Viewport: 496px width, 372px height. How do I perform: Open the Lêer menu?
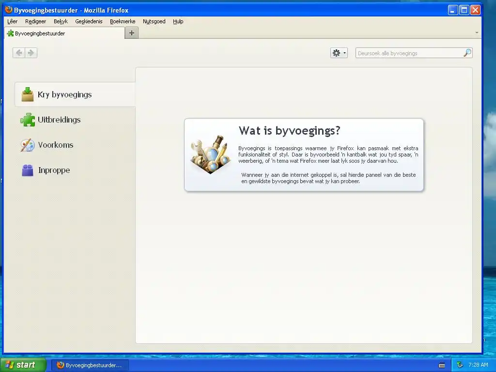[12, 21]
